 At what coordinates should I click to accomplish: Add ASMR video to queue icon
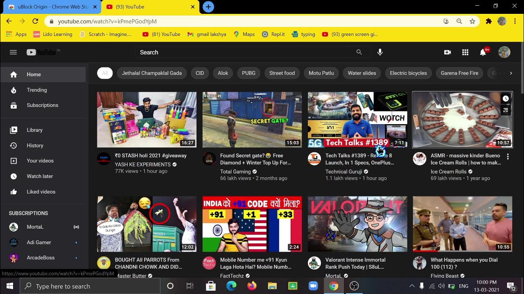click(506, 110)
